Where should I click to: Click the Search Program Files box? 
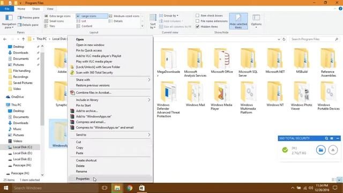click(x=315, y=39)
